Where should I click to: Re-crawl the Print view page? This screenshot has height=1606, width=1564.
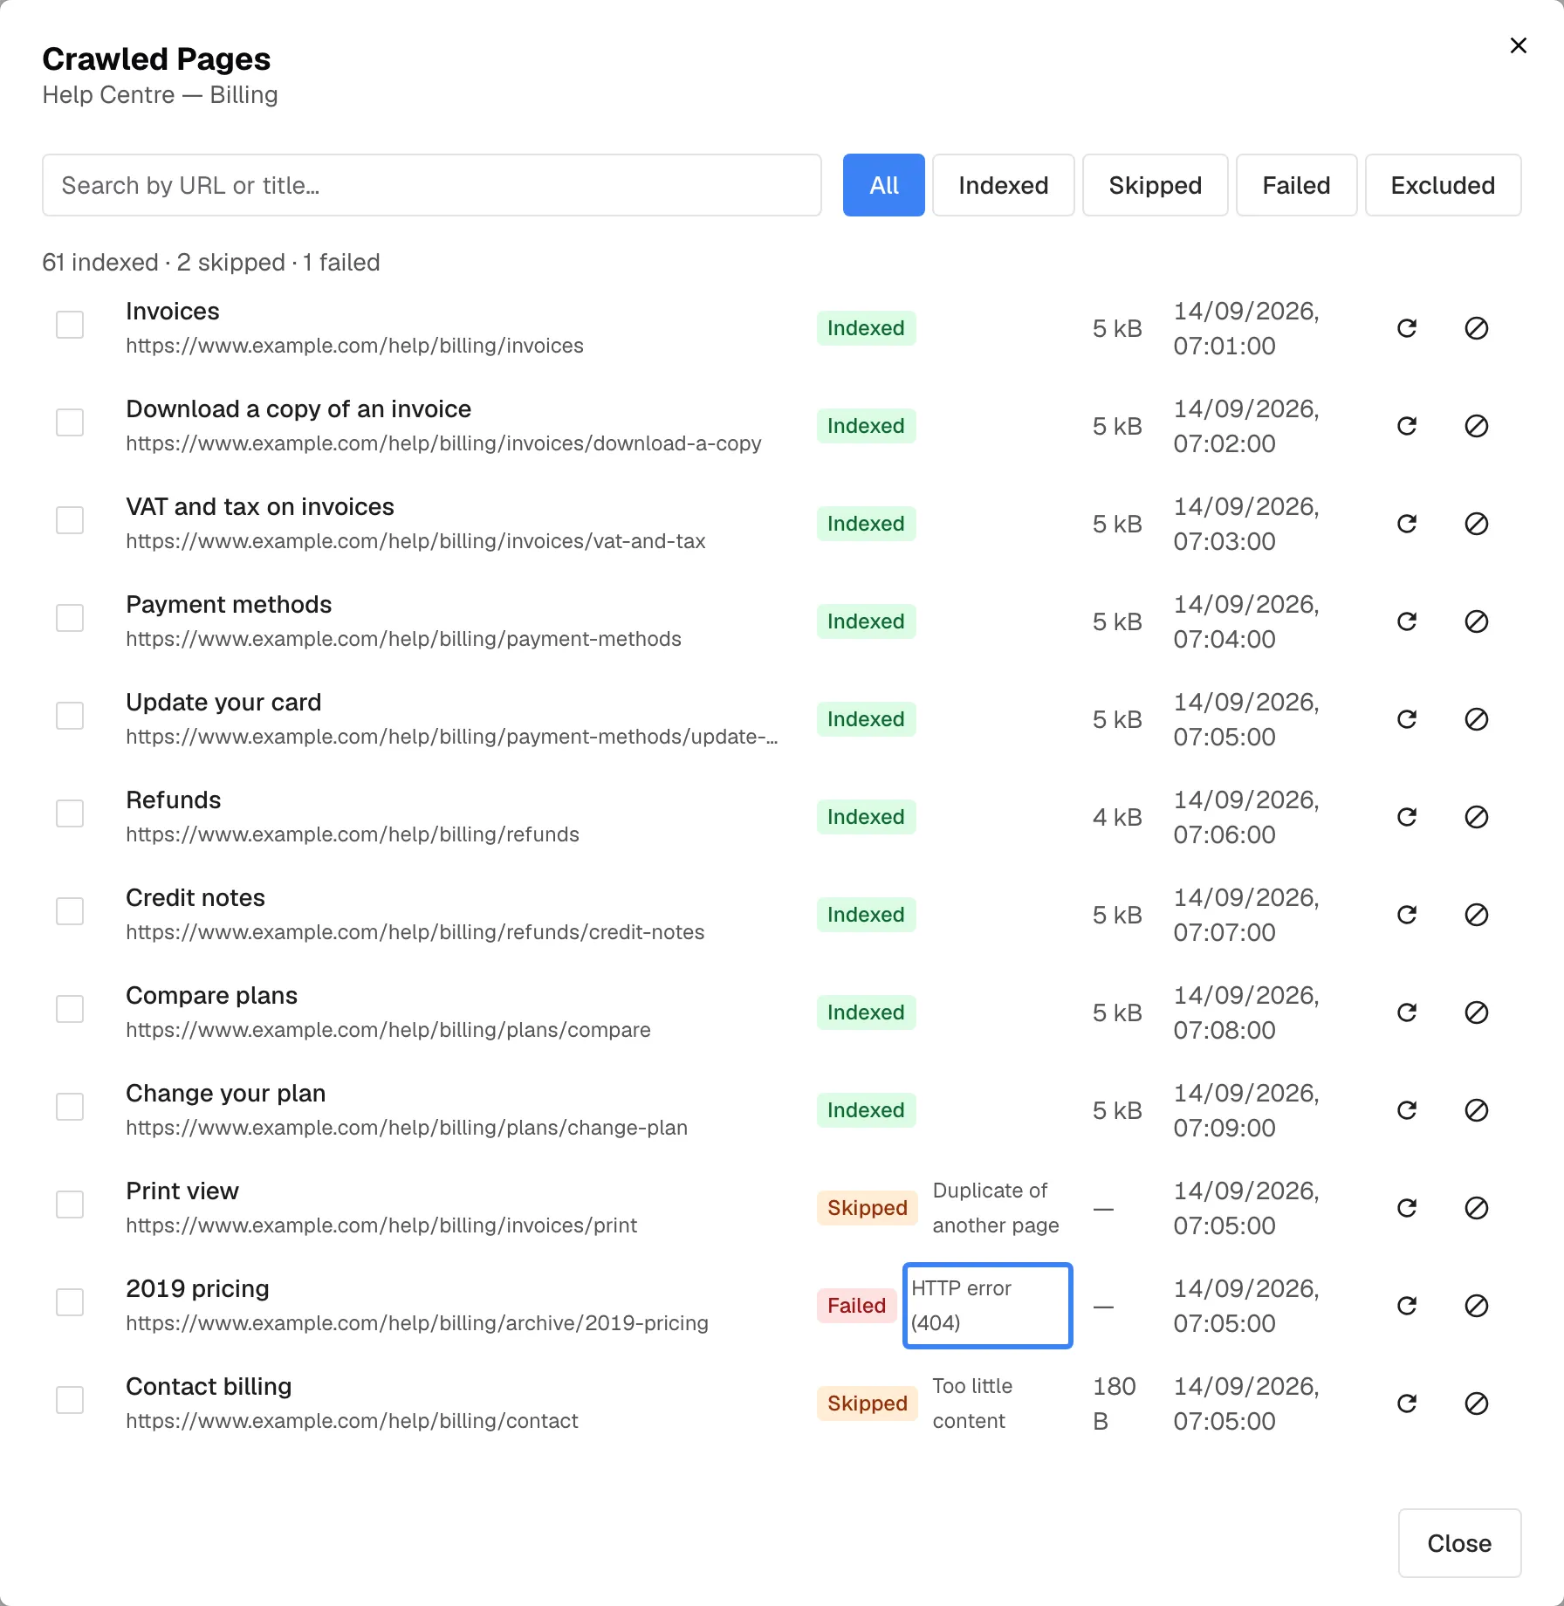(x=1407, y=1208)
